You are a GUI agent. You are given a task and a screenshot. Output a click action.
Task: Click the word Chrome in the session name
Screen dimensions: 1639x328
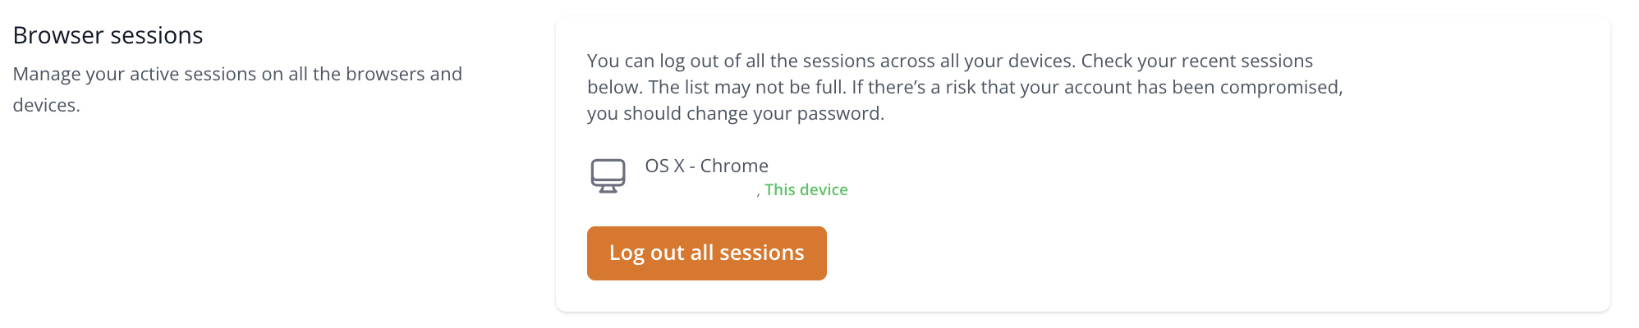click(x=734, y=166)
